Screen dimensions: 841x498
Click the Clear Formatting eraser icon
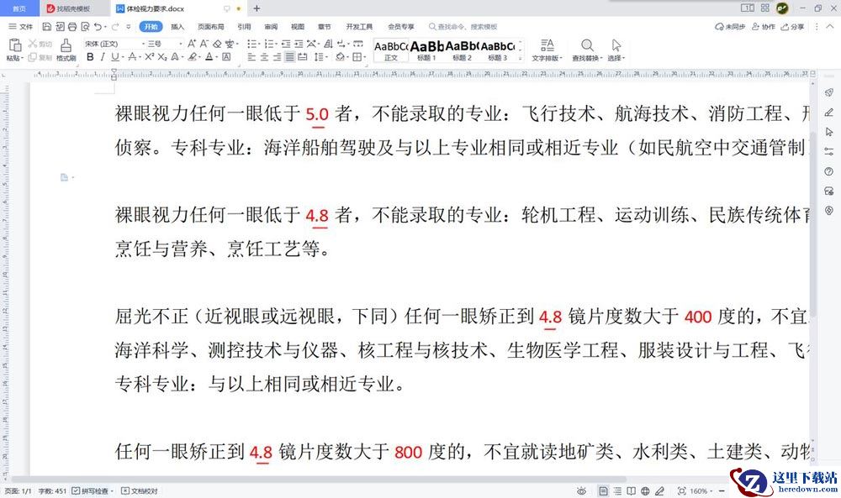click(217, 43)
